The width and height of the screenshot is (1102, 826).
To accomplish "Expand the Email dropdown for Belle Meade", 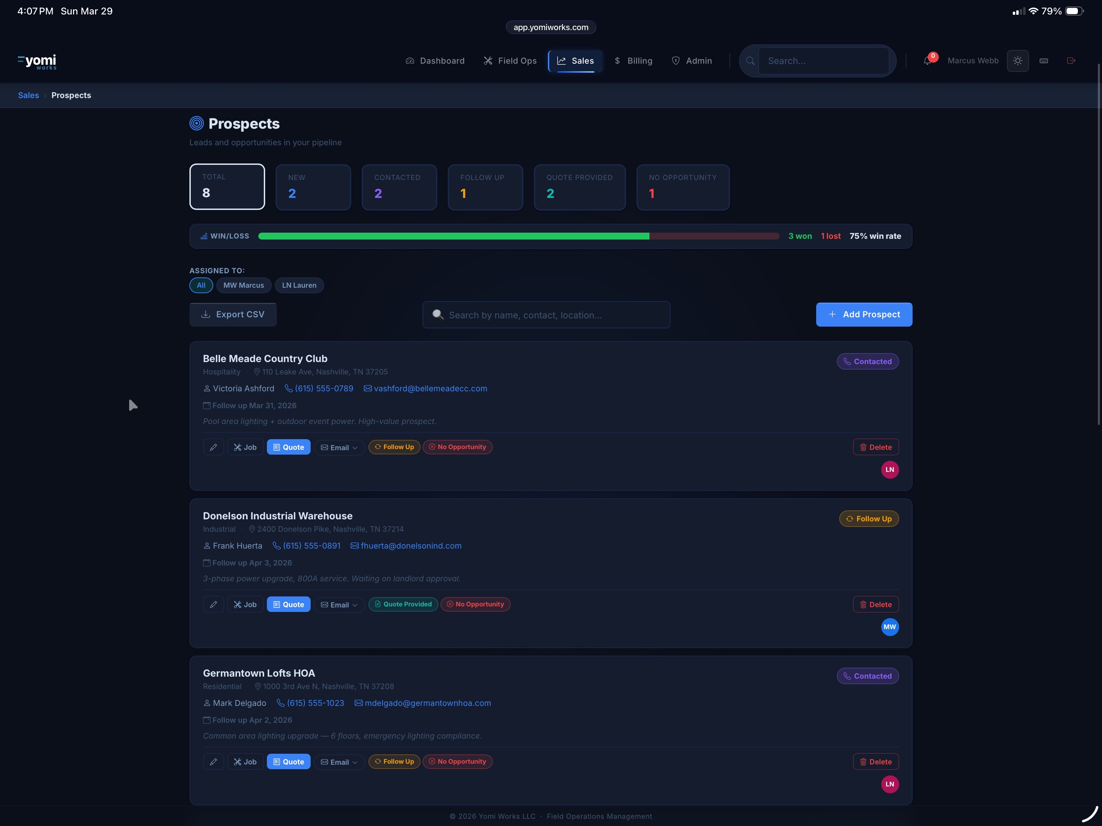I will tap(339, 447).
